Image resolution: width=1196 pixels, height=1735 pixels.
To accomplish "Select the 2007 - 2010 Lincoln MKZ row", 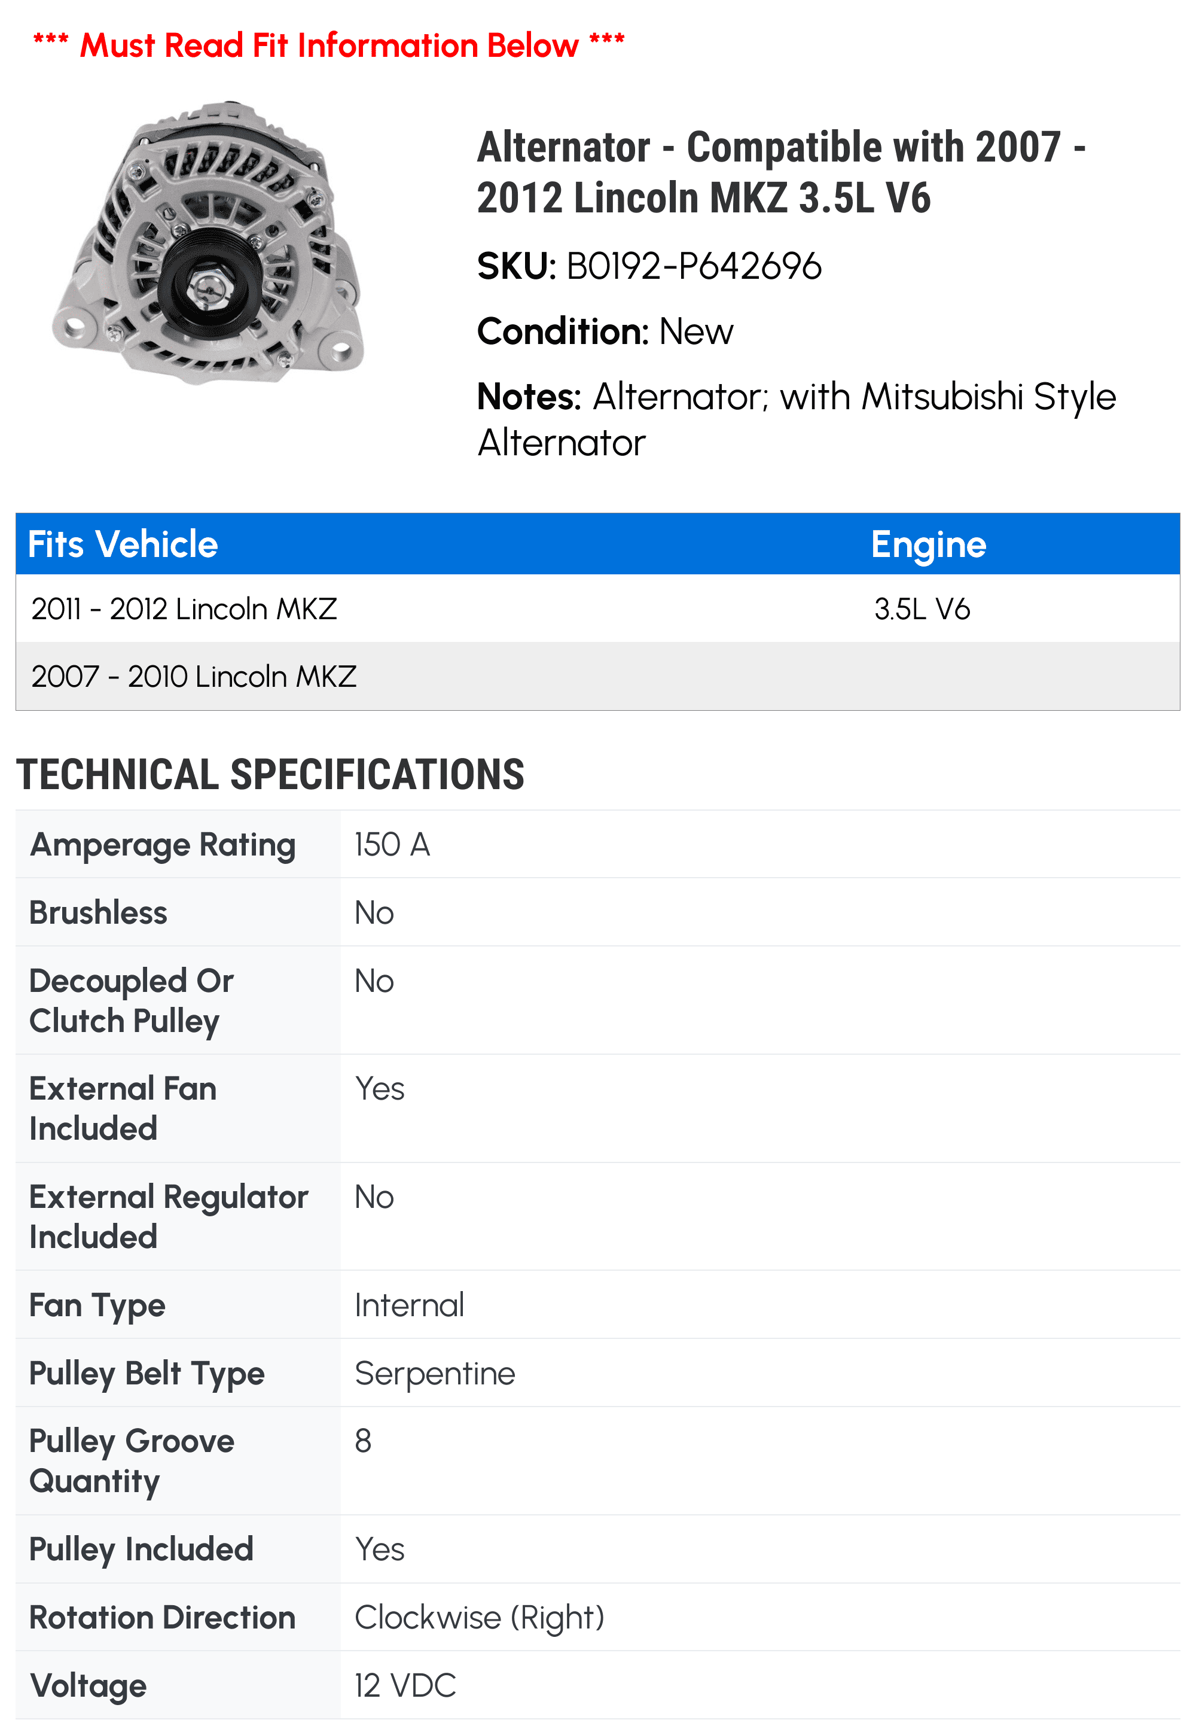I will point(194,676).
